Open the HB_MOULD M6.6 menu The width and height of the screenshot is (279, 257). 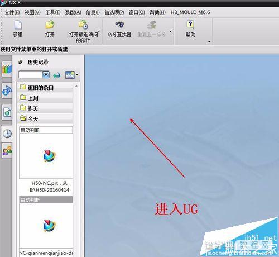point(190,12)
